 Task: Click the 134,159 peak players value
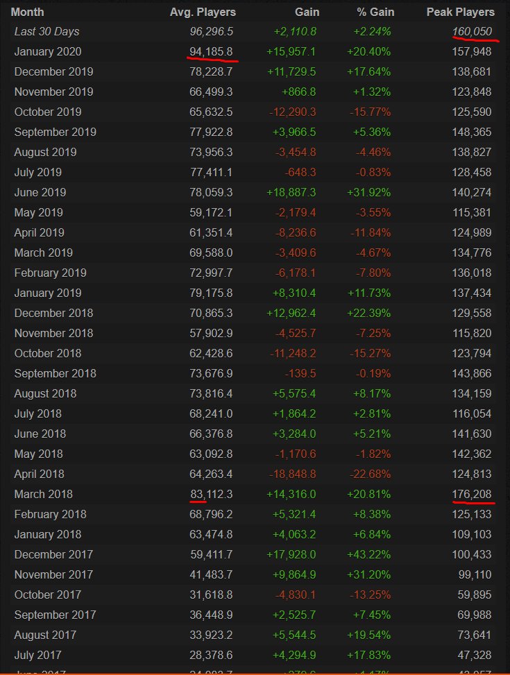point(472,394)
